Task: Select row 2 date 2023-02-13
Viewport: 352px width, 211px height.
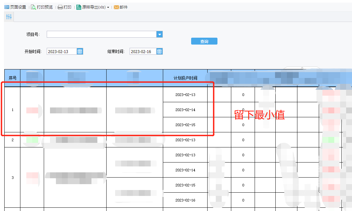Action: (185, 140)
